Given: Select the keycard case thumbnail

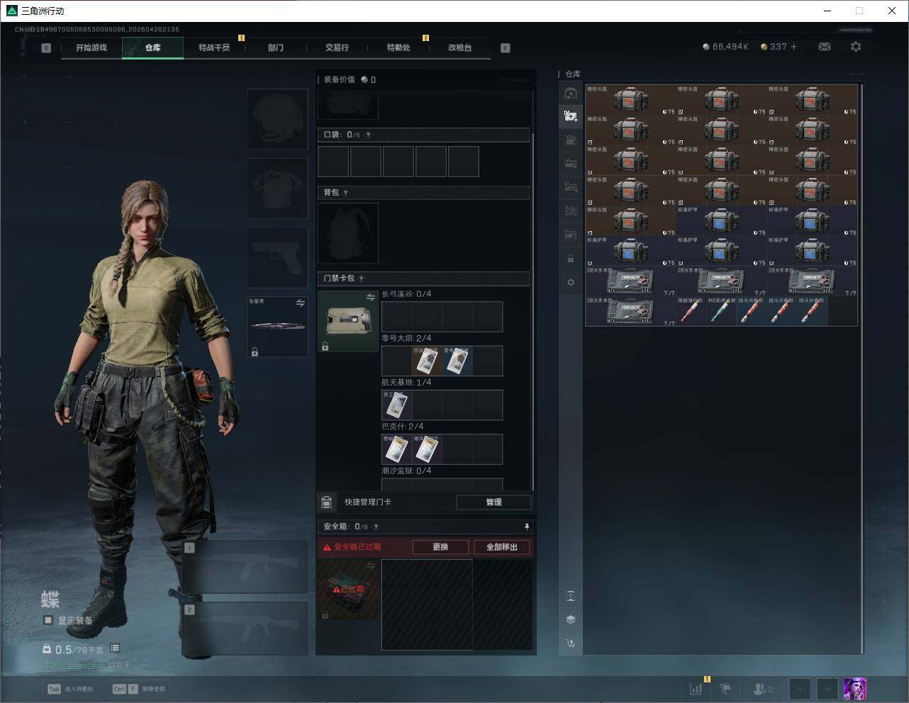Looking at the screenshot, I should pyautogui.click(x=348, y=321).
